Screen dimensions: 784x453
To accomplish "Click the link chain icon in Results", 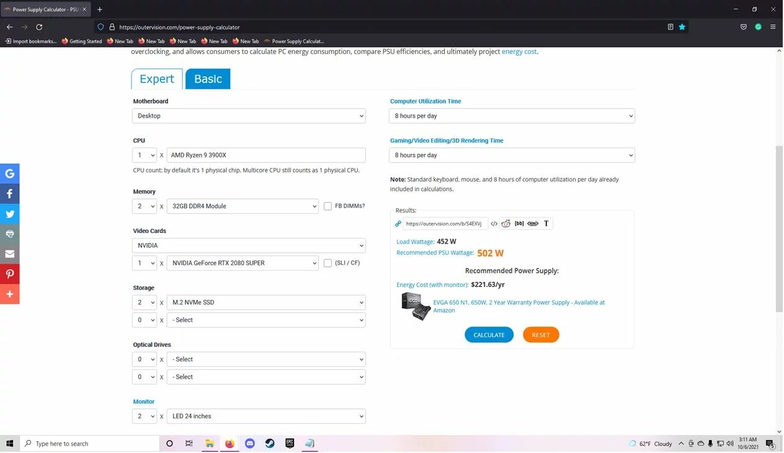I will [x=398, y=224].
